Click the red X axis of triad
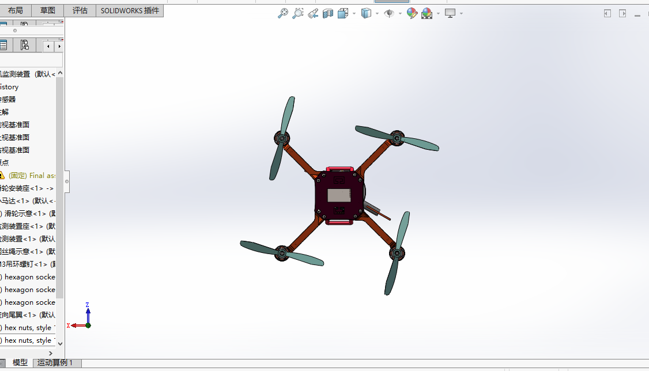Image resolution: width=649 pixels, height=371 pixels. 78,325
